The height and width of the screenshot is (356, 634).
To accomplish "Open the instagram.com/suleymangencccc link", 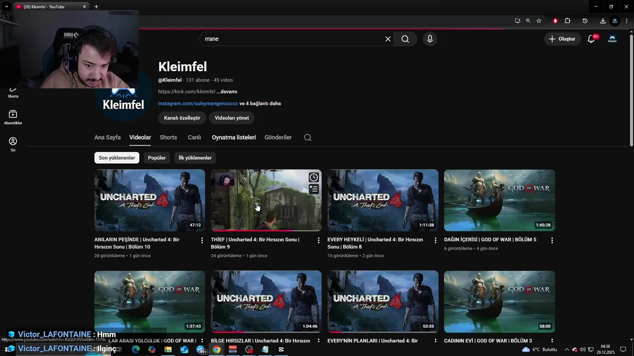I will 198,103.
